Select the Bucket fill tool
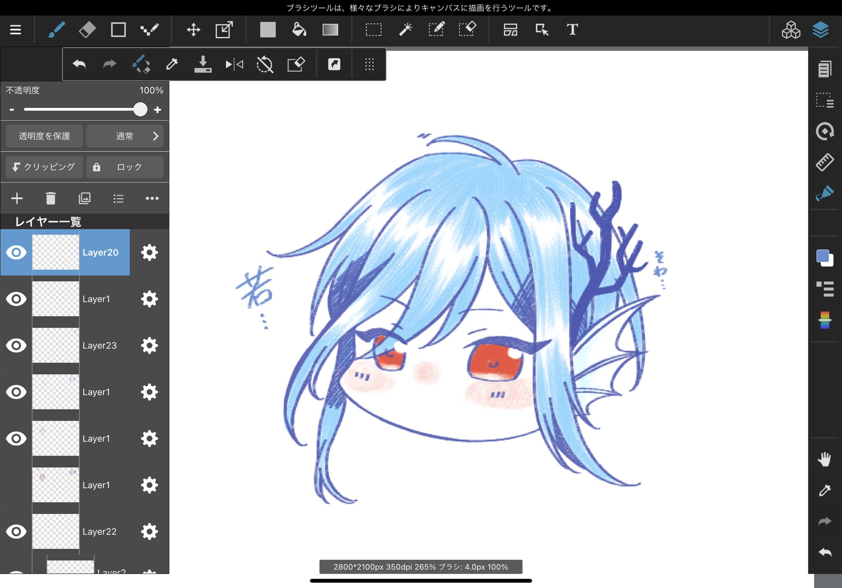 (299, 30)
